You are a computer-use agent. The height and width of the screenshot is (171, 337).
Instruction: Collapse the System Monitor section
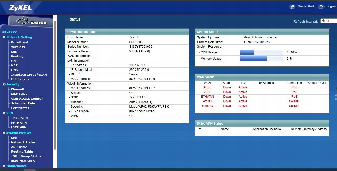4,133
